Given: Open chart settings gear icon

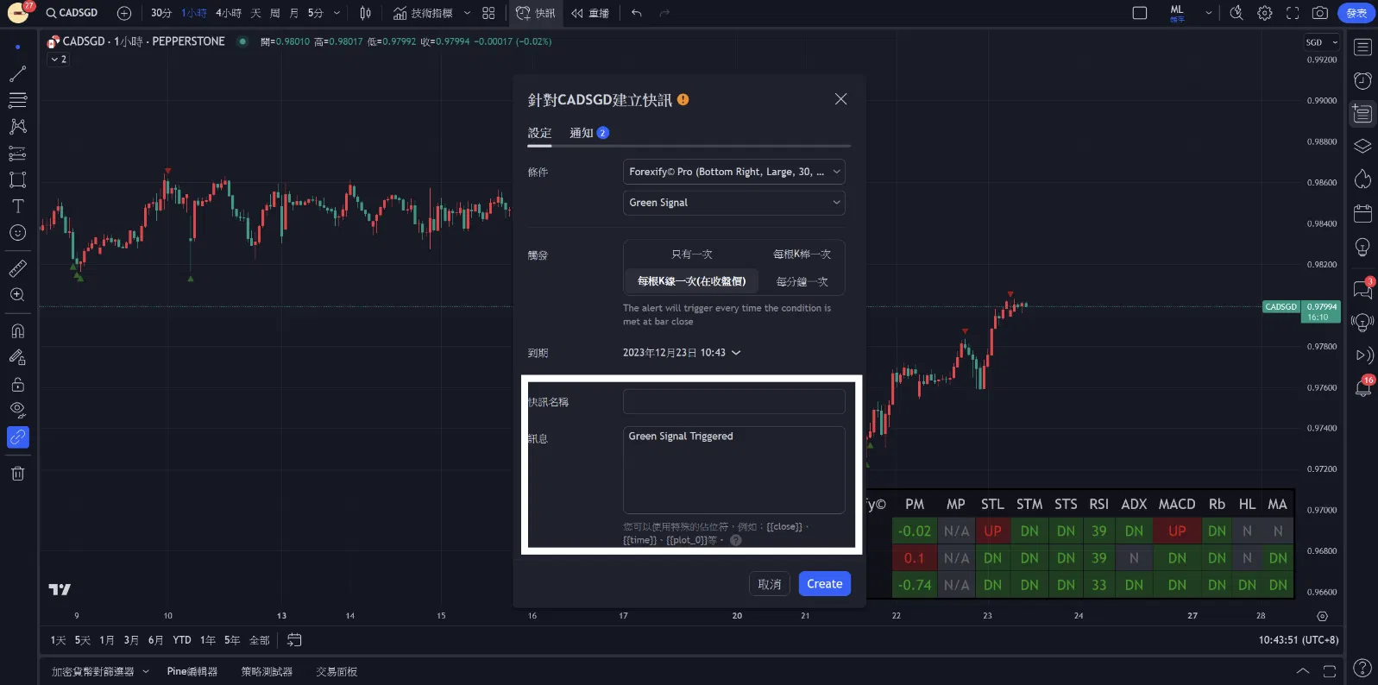Looking at the screenshot, I should coord(1264,13).
